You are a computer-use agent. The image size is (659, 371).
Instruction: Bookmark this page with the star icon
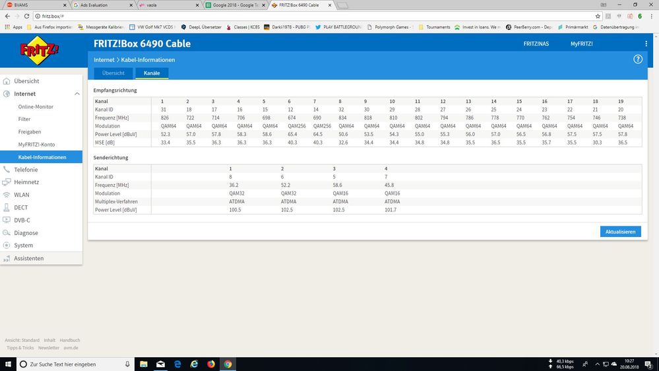(x=598, y=16)
